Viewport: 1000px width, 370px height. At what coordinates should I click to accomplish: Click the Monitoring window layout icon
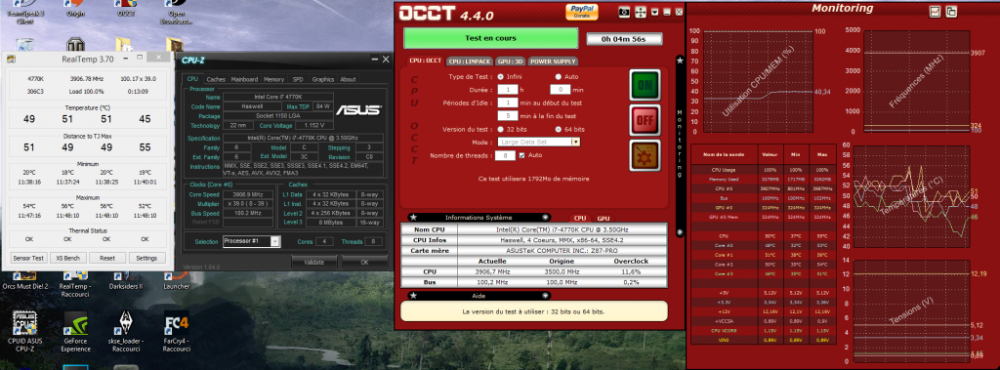951,11
